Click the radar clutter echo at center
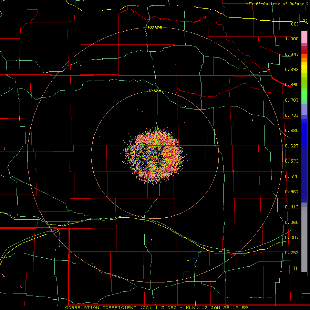Screen dimensions: 310x310 tap(154, 156)
